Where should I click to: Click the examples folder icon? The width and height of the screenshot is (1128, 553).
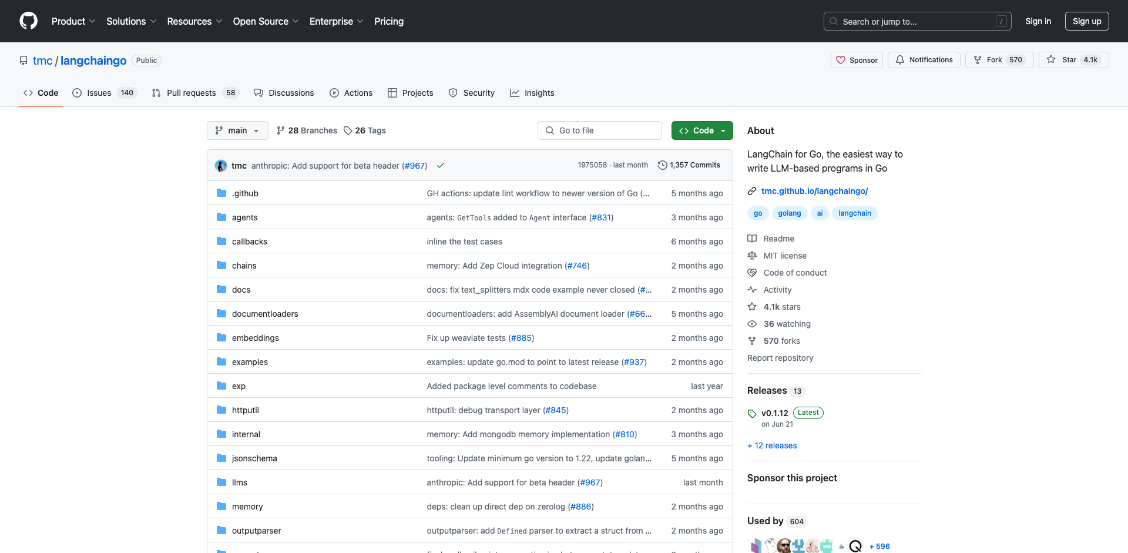pyautogui.click(x=221, y=361)
